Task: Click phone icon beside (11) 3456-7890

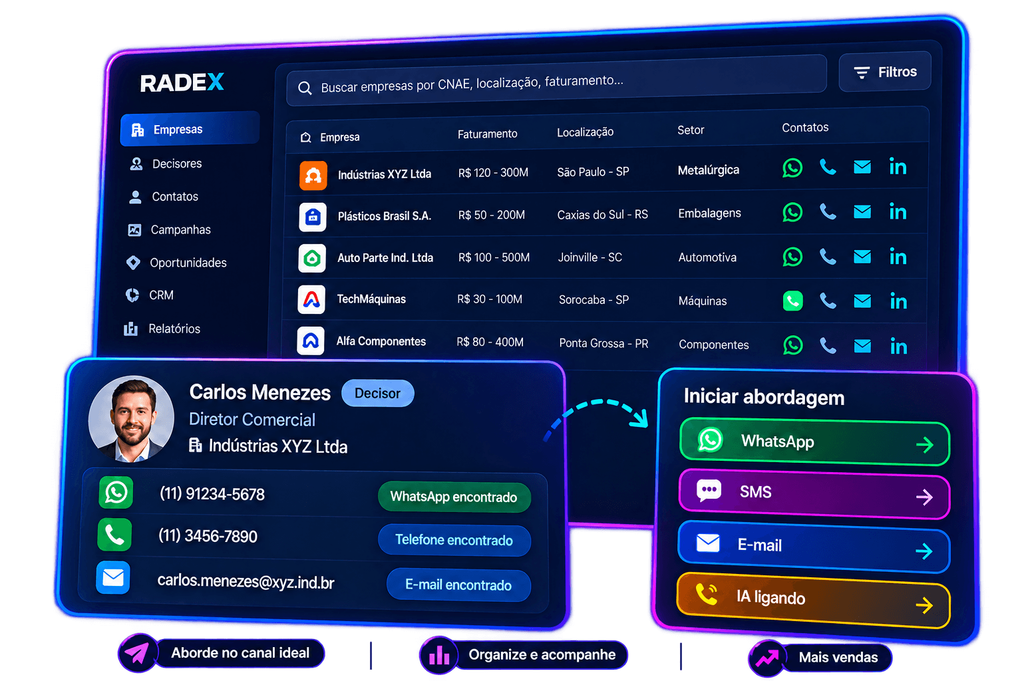Action: point(114,535)
